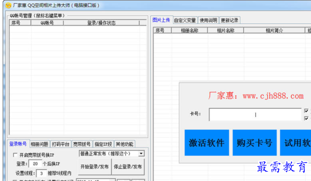Screen dimensions: 311x181
Task: Select the 登录帐号 tab
Action: click(18, 144)
